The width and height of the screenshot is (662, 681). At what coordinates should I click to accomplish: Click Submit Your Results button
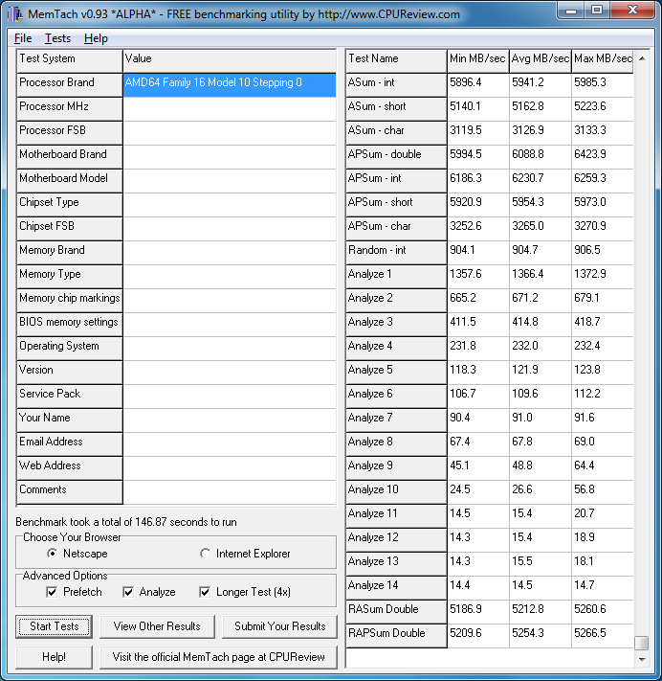pos(279,626)
